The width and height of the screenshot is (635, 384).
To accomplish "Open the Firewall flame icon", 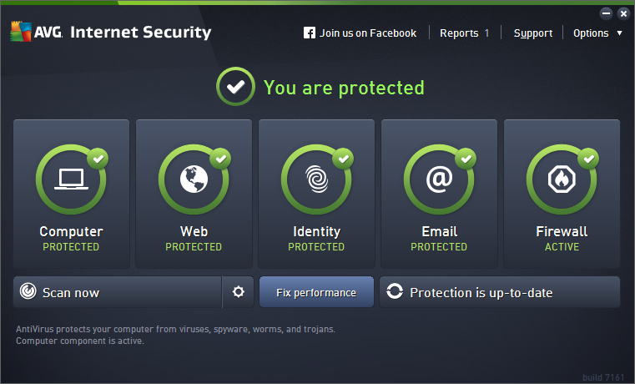I will coord(562,179).
